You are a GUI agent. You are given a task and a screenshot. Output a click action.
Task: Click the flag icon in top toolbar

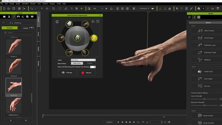182,9
